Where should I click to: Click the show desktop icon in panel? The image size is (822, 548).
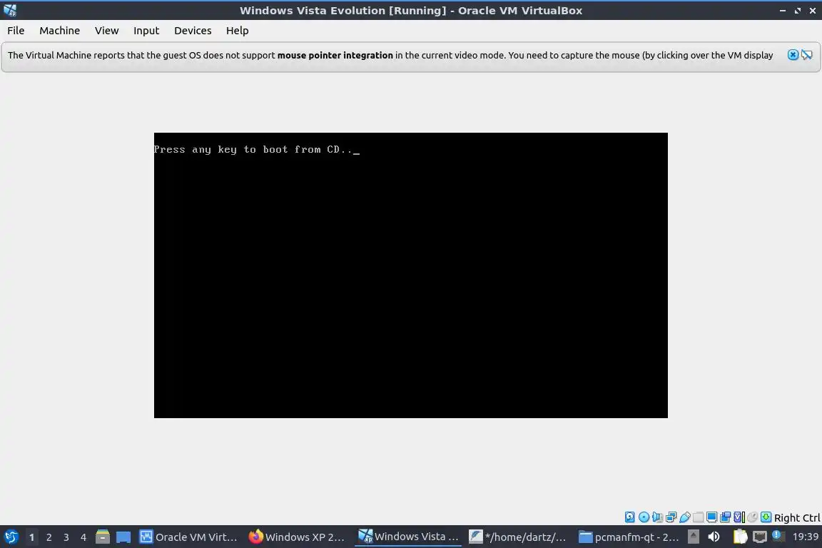(123, 537)
